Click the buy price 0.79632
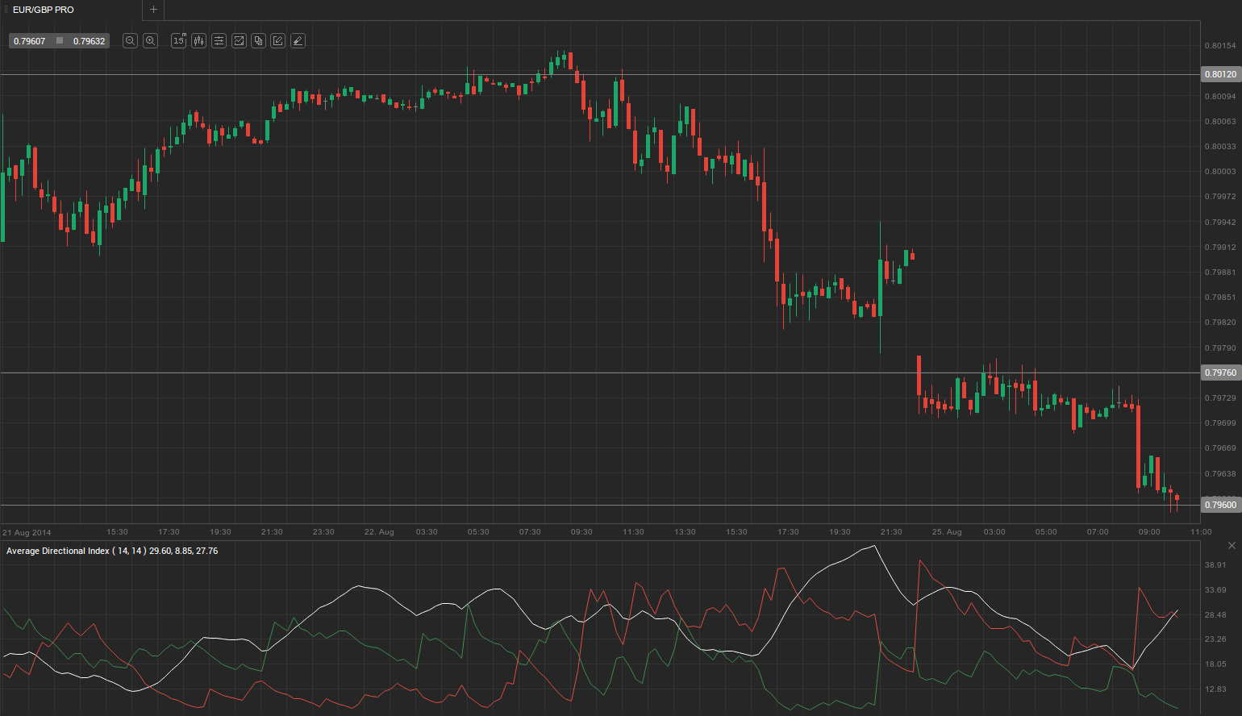1242x716 pixels. (x=89, y=41)
